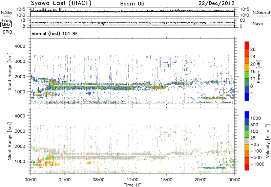
Task: Pick the bright blue bottom segment of power colorbar
Action: tap(247, 97)
